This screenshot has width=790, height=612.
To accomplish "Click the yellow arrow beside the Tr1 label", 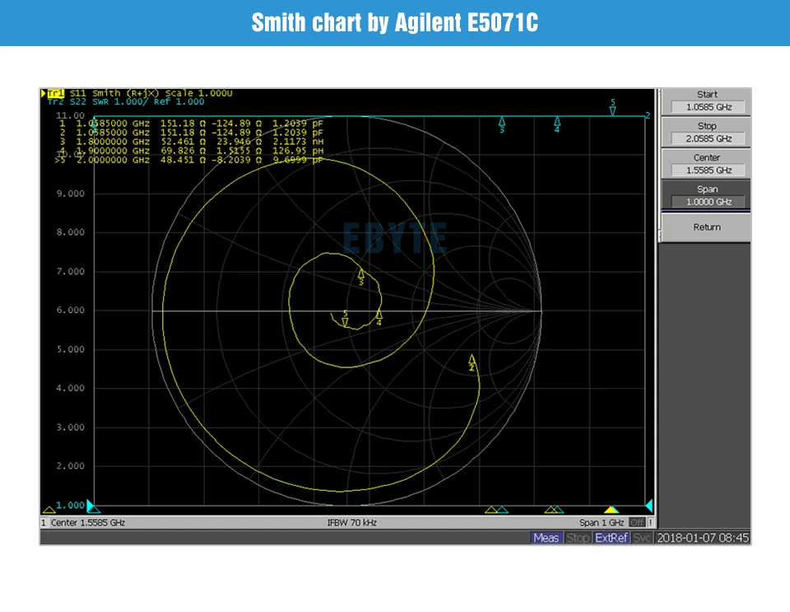I will point(44,93).
